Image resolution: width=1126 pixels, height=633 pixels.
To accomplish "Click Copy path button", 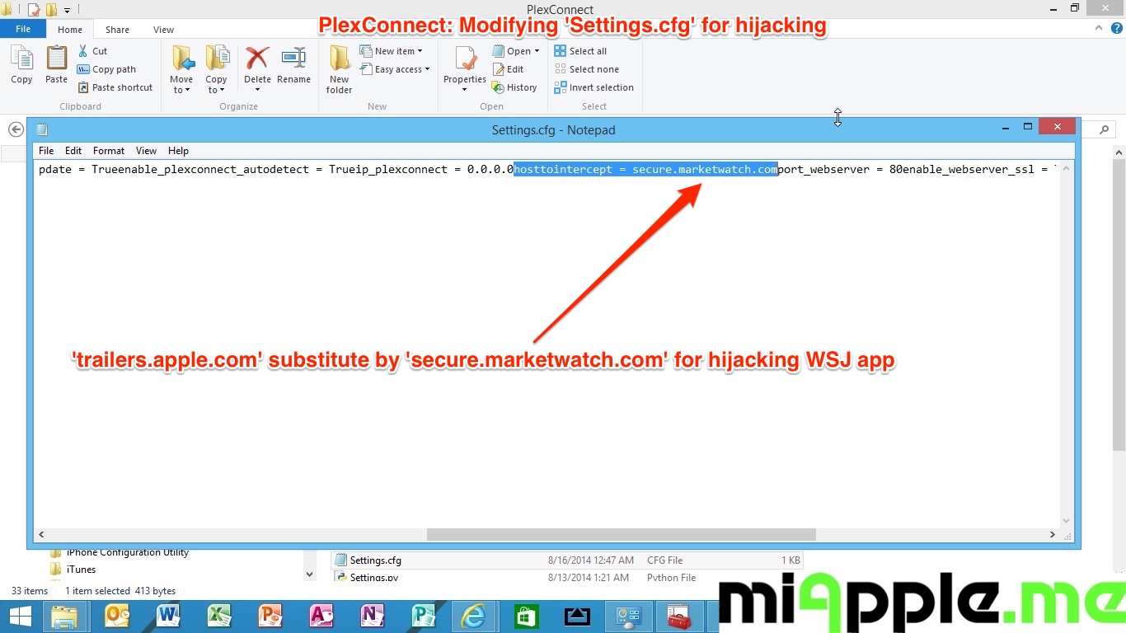I will [x=106, y=69].
